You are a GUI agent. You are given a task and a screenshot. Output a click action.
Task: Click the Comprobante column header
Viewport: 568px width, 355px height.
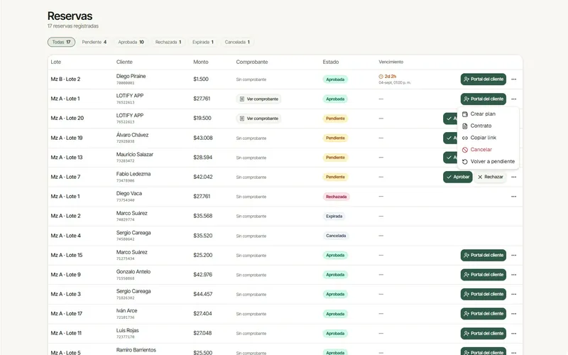tap(252, 62)
